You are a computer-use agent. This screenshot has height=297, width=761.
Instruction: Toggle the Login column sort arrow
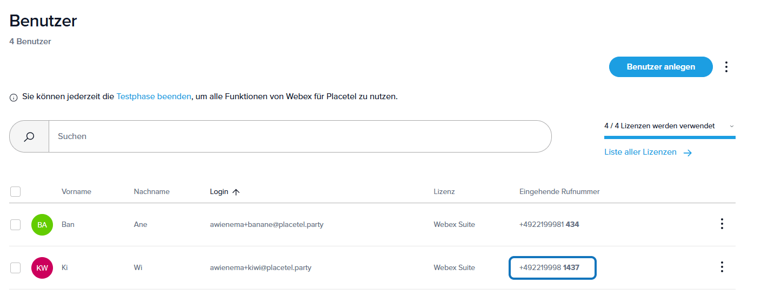click(x=236, y=192)
